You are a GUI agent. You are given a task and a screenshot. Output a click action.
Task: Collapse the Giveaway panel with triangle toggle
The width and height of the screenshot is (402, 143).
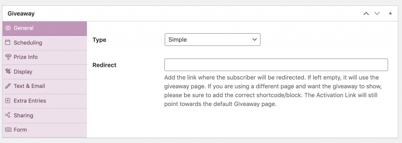pyautogui.click(x=390, y=13)
